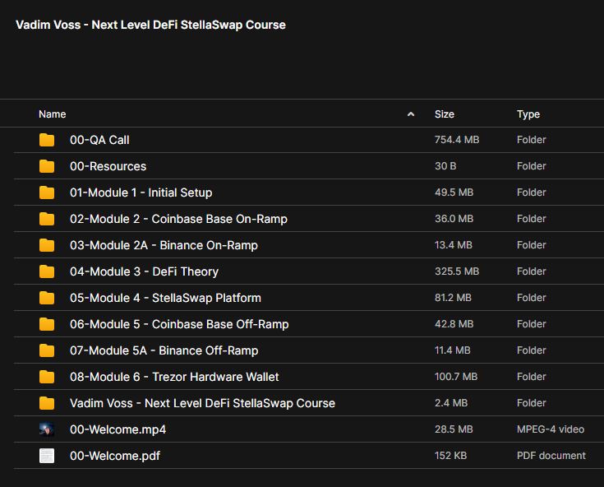
Task: Click the 36.0 MB size value
Action: pos(454,218)
